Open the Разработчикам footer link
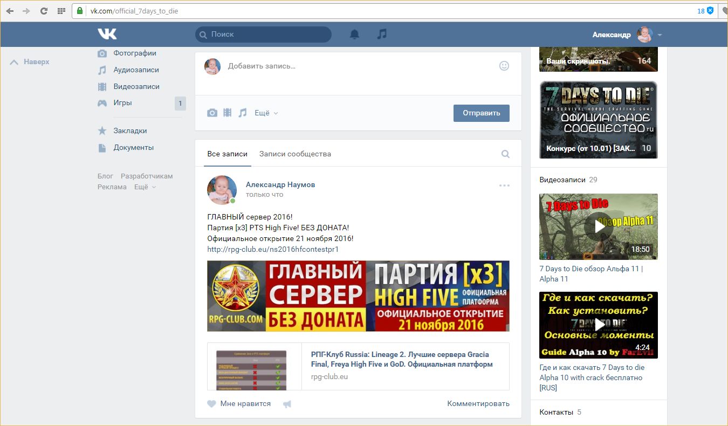The image size is (728, 426). tap(147, 176)
